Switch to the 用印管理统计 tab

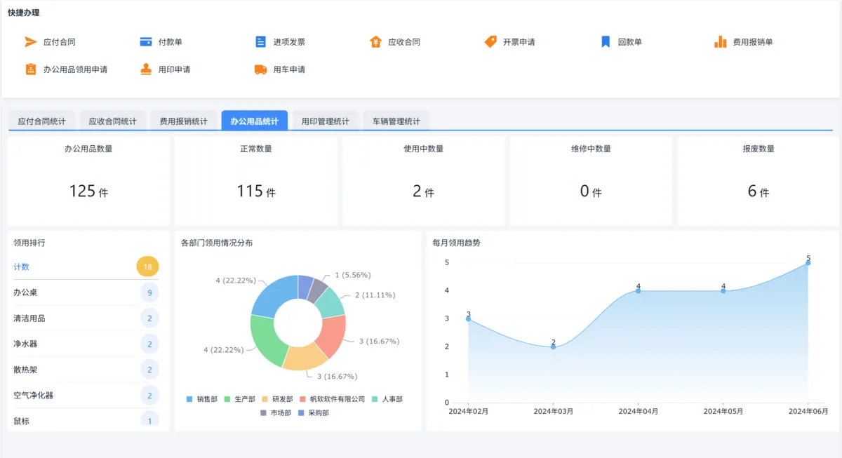pos(326,121)
